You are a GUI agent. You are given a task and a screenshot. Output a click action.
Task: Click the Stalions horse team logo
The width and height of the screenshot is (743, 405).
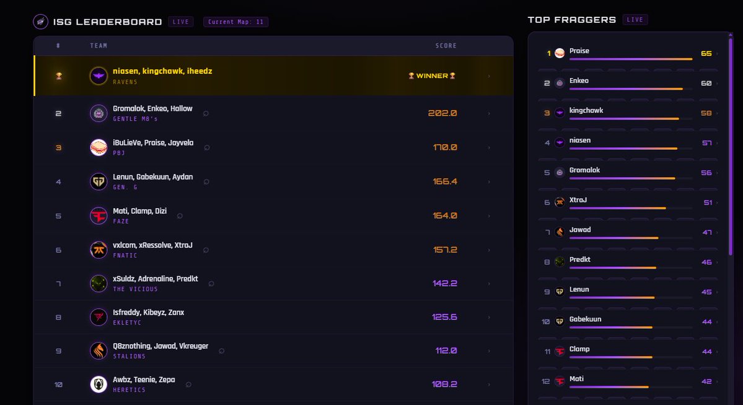point(99,351)
